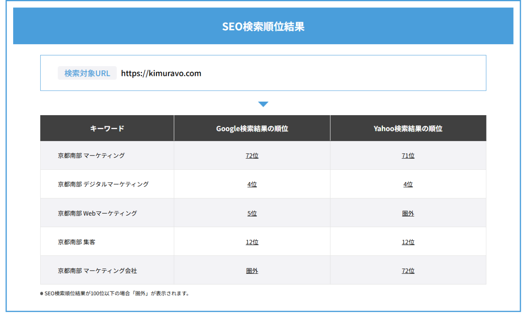525x314 pixels.
Task: Click 圏外 for 京都南部 Webマーケティング on Yahoo
Action: click(x=408, y=213)
